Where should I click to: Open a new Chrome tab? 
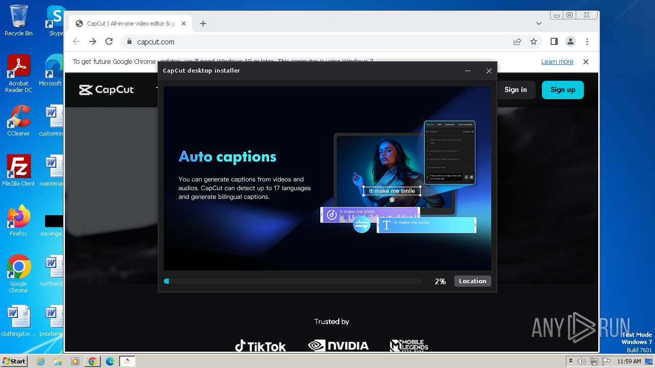coord(203,24)
